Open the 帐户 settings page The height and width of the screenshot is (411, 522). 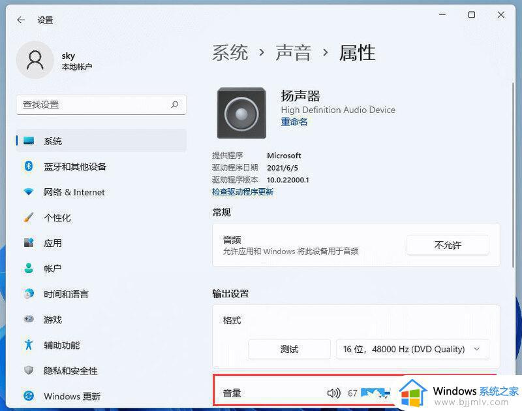click(101, 269)
